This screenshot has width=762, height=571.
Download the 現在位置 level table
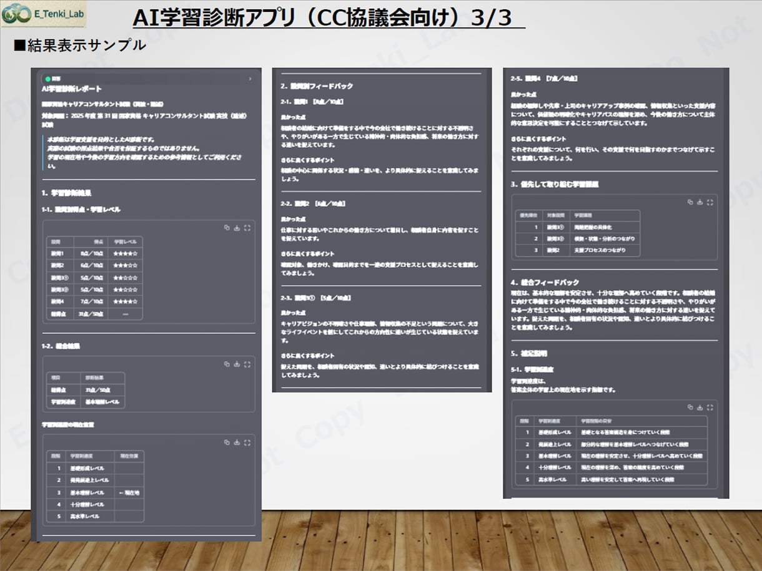coord(237,442)
